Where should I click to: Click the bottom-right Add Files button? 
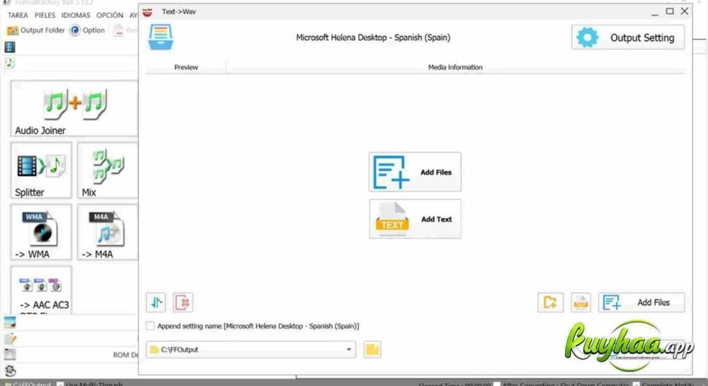(642, 302)
